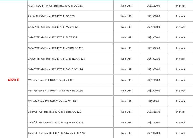The width and height of the screenshot is (193, 138).
Task: Click ASUS TUF GeForce RTX 4070 Ti OC name
Action: point(51,16)
